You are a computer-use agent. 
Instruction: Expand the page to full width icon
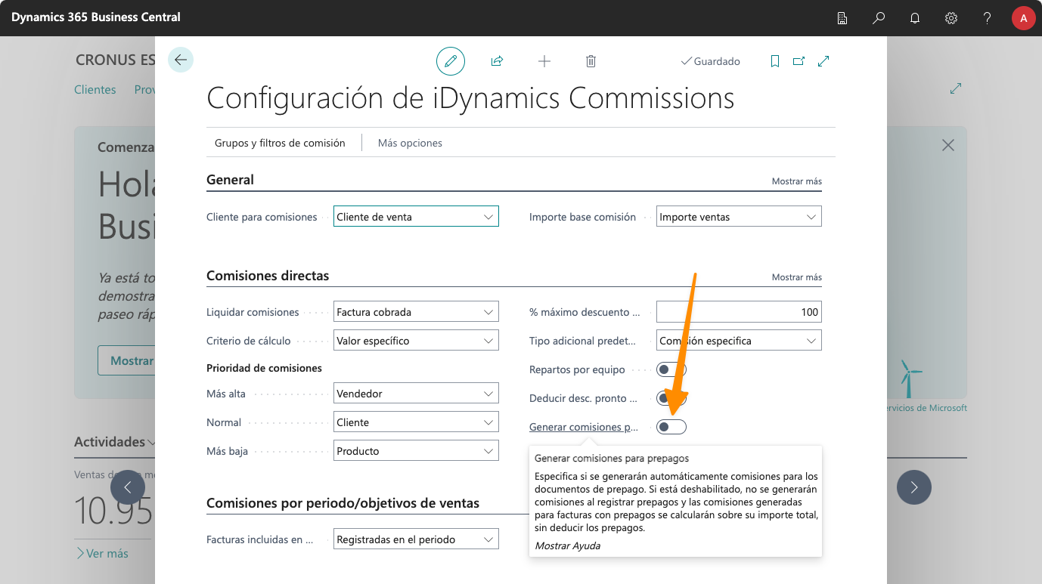[823, 61]
